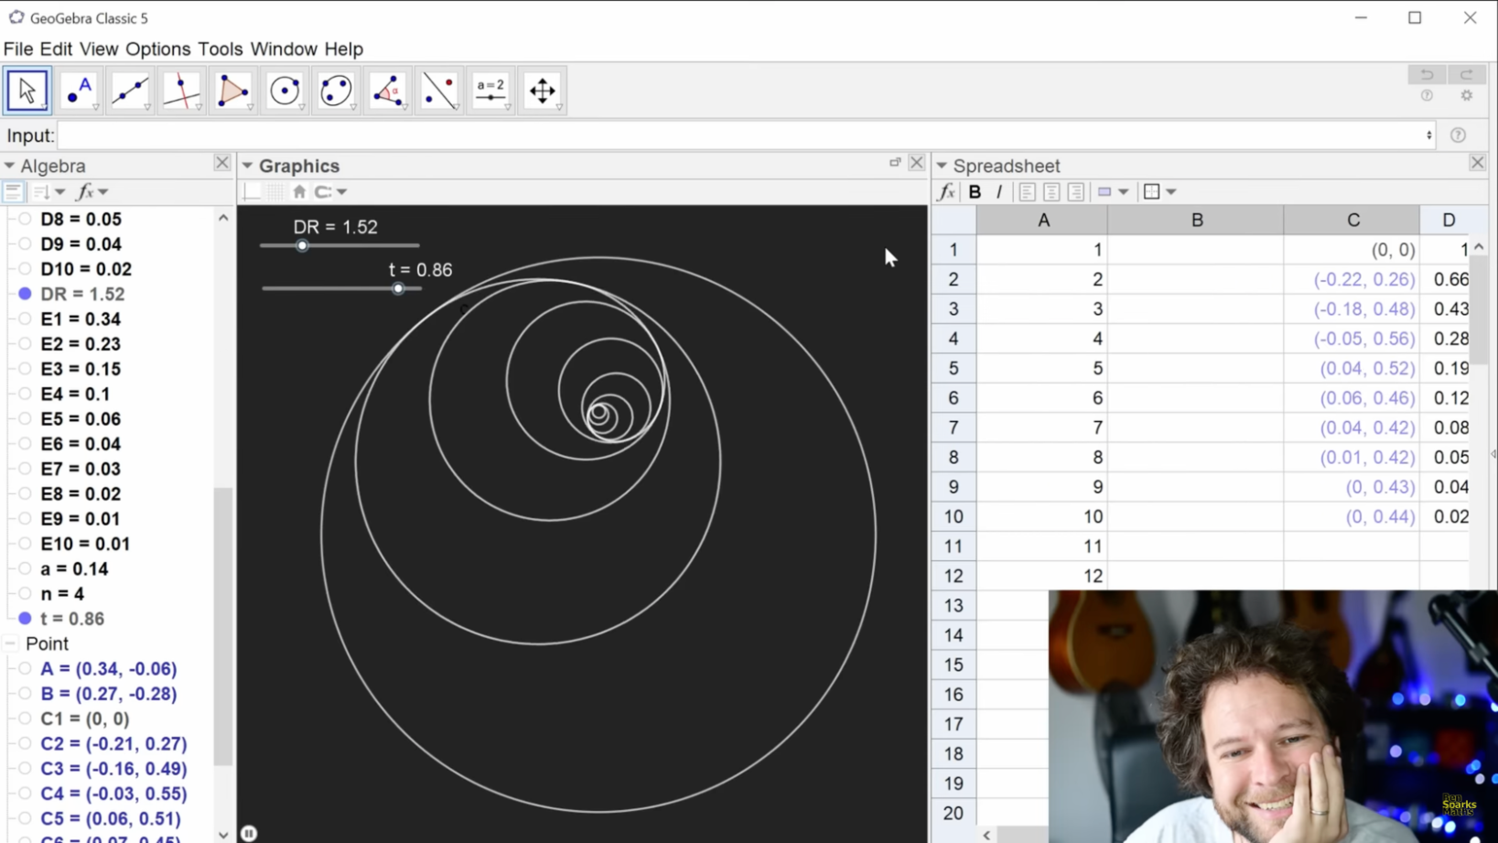Select the Polygon tool
The width and height of the screenshot is (1498, 843).
tap(233, 91)
